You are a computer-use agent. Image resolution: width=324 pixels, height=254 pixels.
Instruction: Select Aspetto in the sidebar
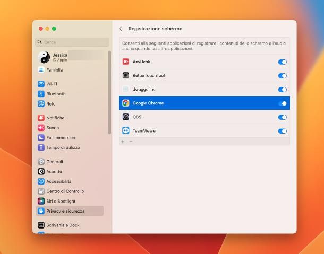pos(70,171)
